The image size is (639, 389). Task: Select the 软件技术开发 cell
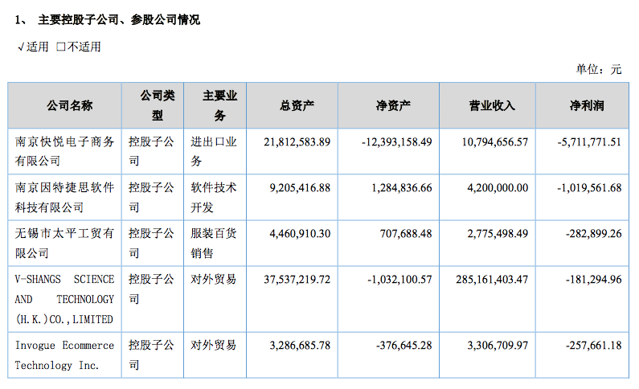214,197
